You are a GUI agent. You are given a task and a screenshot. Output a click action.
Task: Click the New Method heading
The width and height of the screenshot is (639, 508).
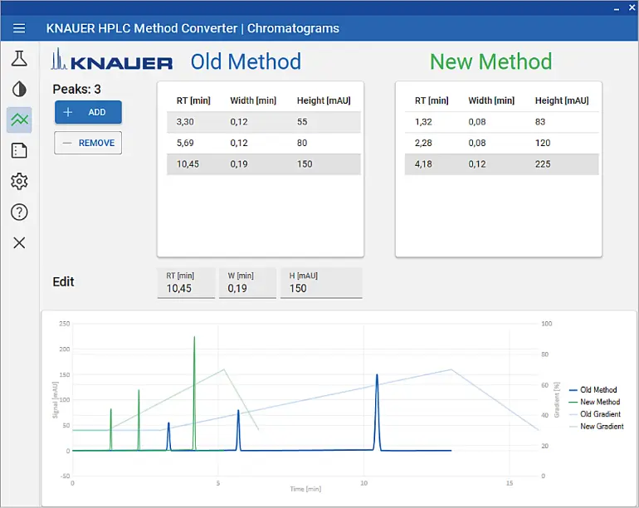pos(491,62)
